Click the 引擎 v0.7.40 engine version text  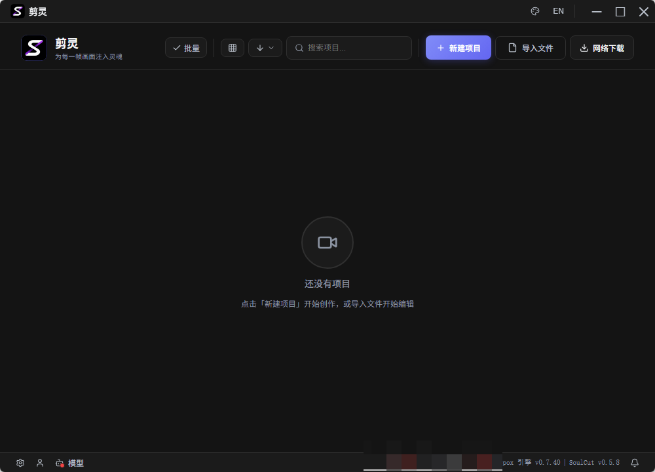pos(539,462)
